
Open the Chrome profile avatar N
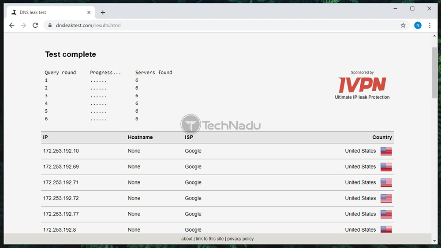tap(418, 25)
